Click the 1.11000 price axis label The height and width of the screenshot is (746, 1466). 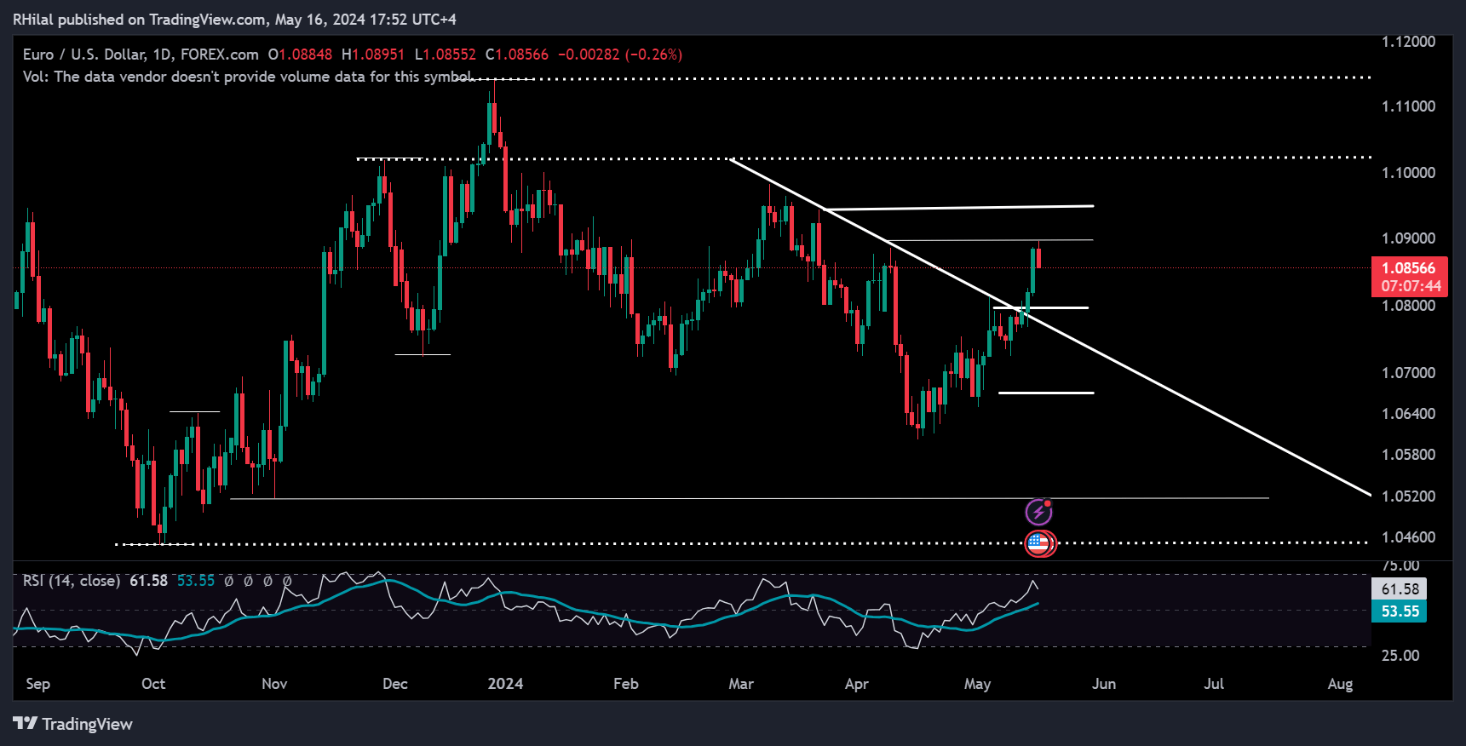pyautogui.click(x=1408, y=106)
